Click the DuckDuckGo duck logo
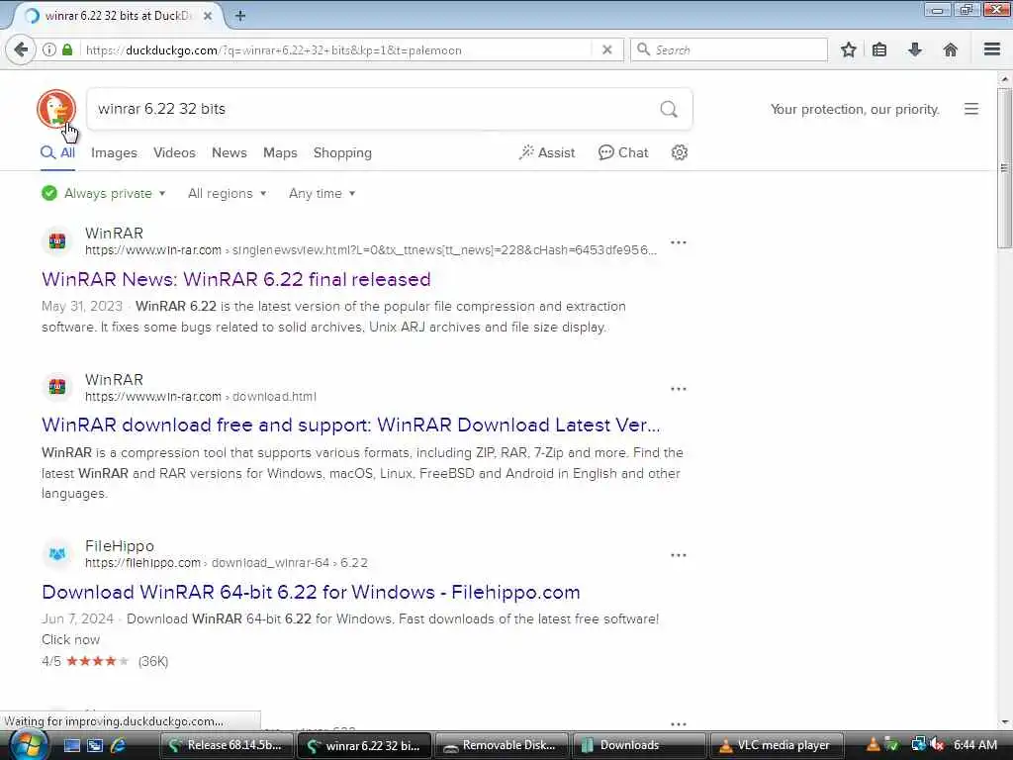The image size is (1013, 760). tap(56, 109)
